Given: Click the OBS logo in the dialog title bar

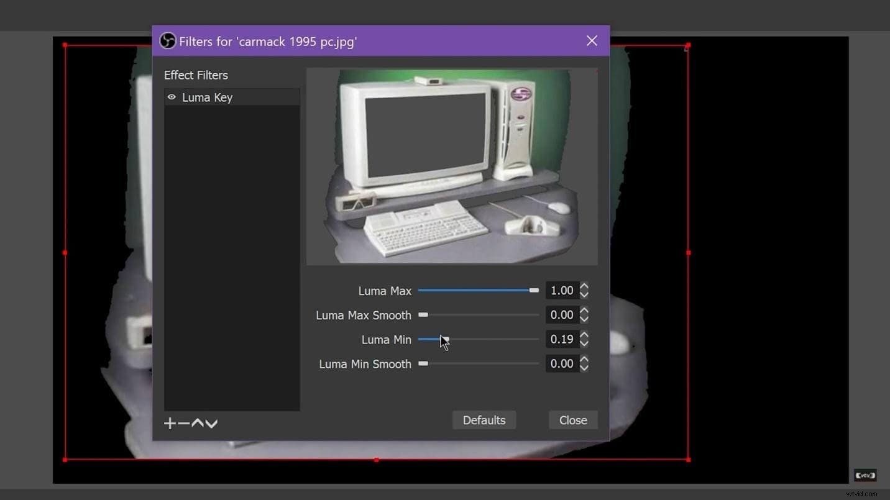Looking at the screenshot, I should click(x=167, y=40).
